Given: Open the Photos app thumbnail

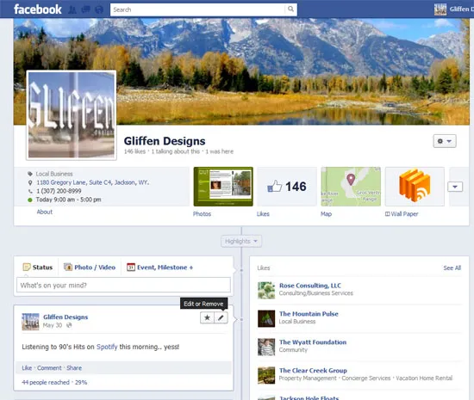Looking at the screenshot, I should tap(223, 187).
